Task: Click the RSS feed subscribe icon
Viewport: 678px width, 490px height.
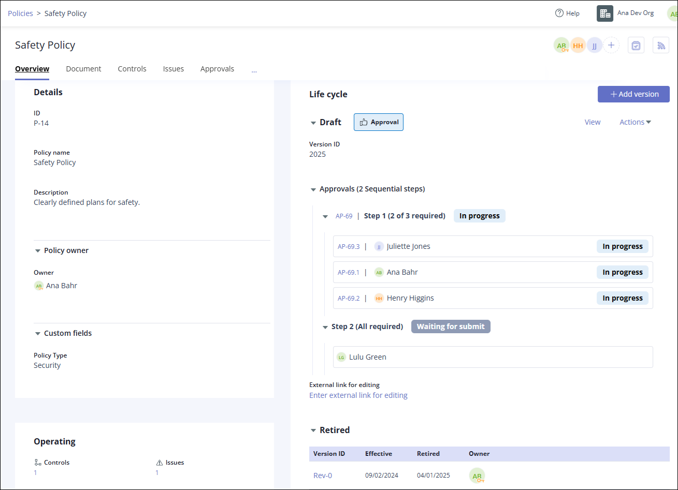Action: click(x=661, y=46)
